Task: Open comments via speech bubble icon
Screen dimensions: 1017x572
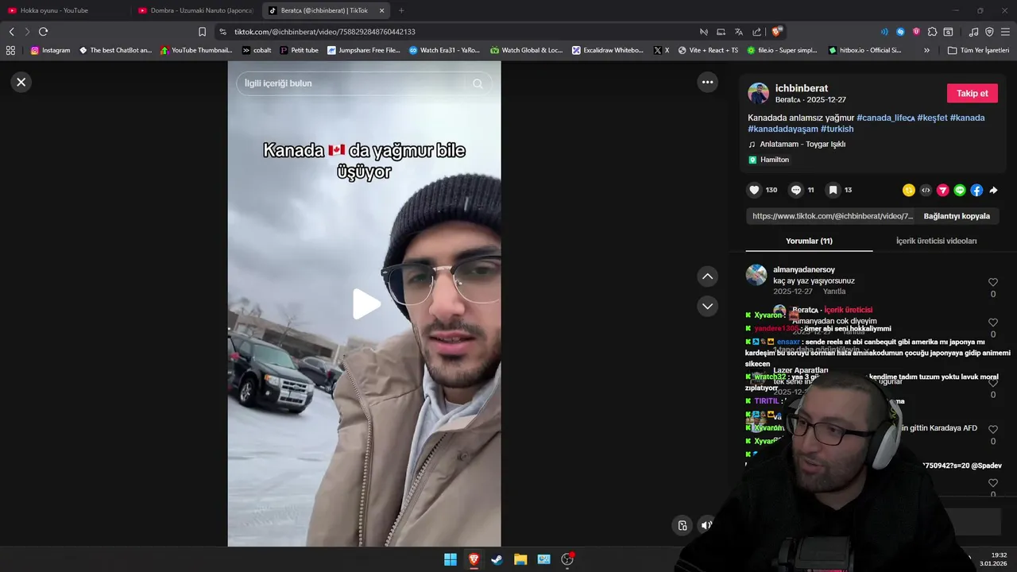Action: tap(796, 190)
